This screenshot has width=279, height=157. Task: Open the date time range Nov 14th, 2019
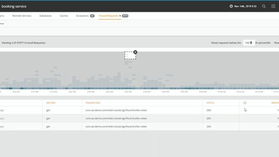(x=245, y=7)
